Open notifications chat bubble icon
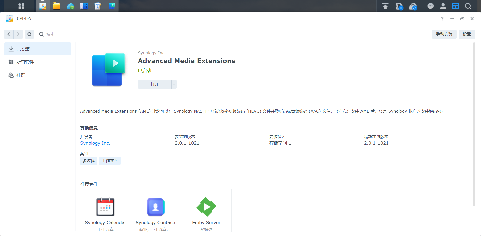Image resolution: width=481 pixels, height=236 pixels. pos(431,6)
